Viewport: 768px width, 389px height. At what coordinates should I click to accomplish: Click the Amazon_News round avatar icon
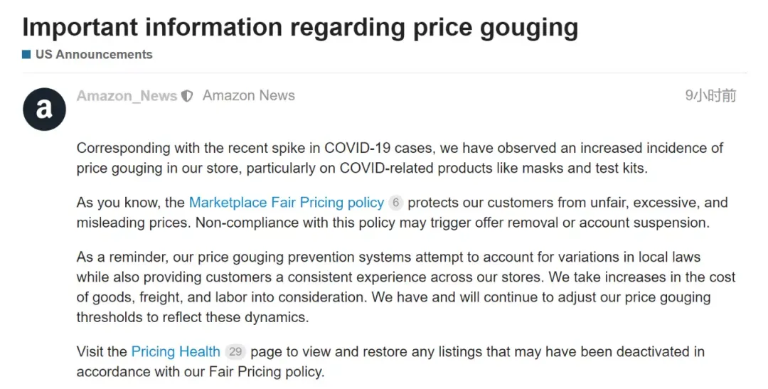point(44,110)
